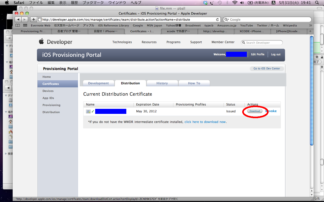
Task: Open the Wikipedia bookmark
Action: (290, 26)
